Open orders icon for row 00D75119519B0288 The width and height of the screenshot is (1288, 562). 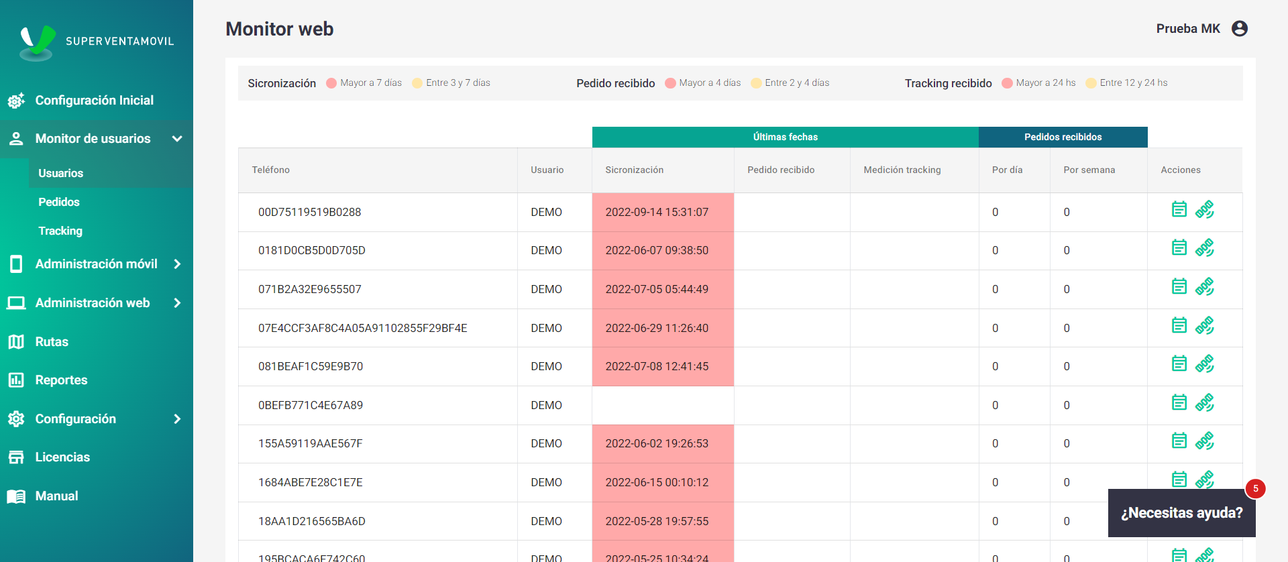pos(1179,209)
